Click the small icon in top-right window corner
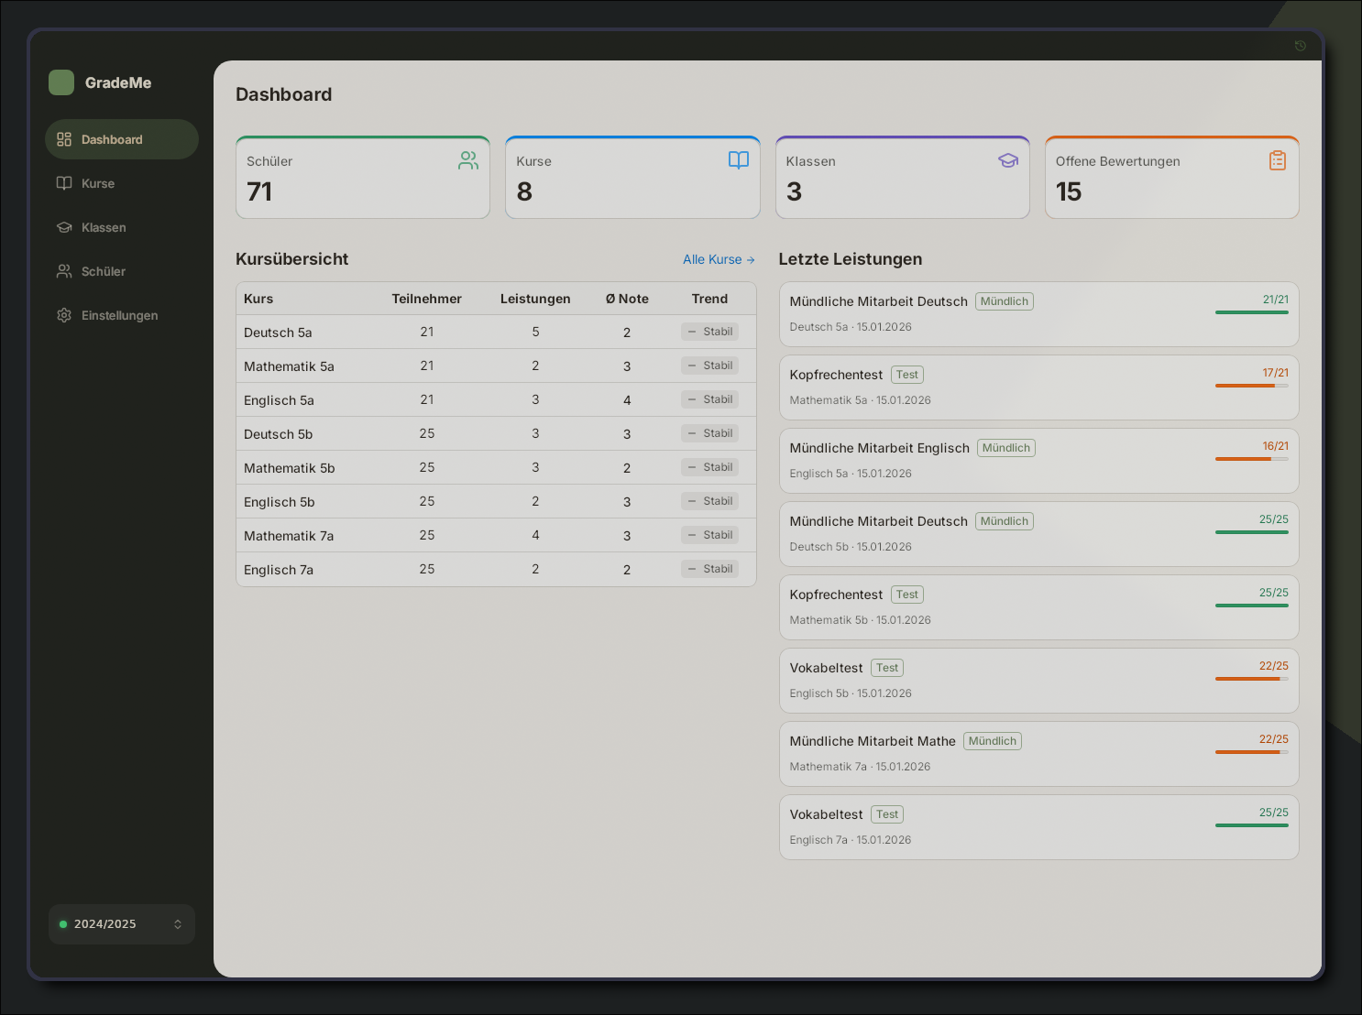 pyautogui.click(x=1300, y=46)
